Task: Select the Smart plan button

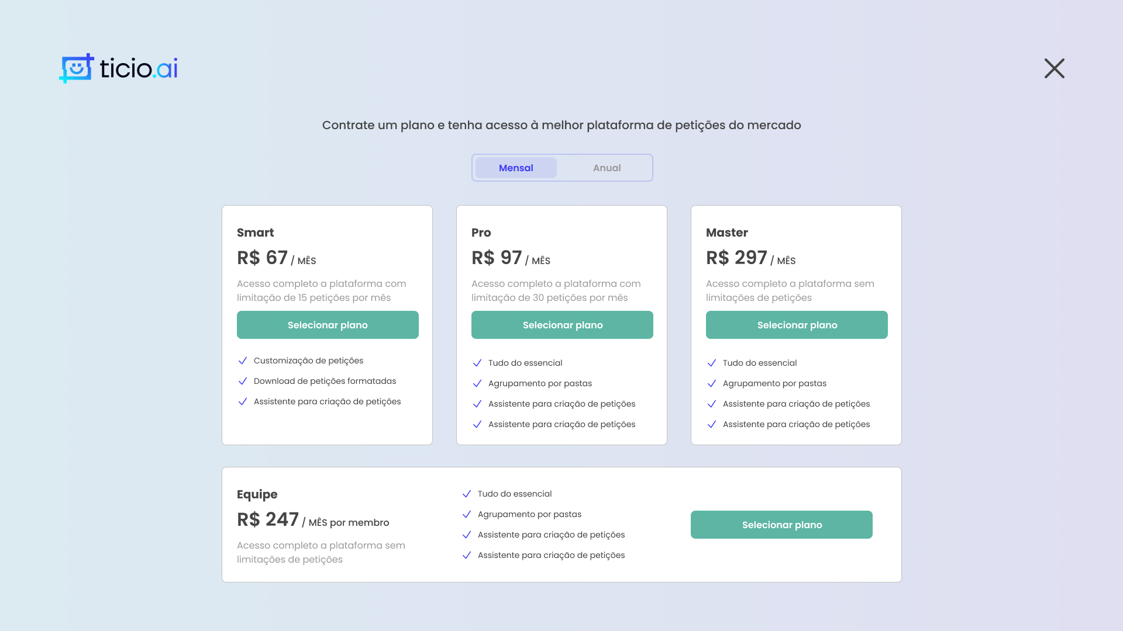Action: point(328,325)
